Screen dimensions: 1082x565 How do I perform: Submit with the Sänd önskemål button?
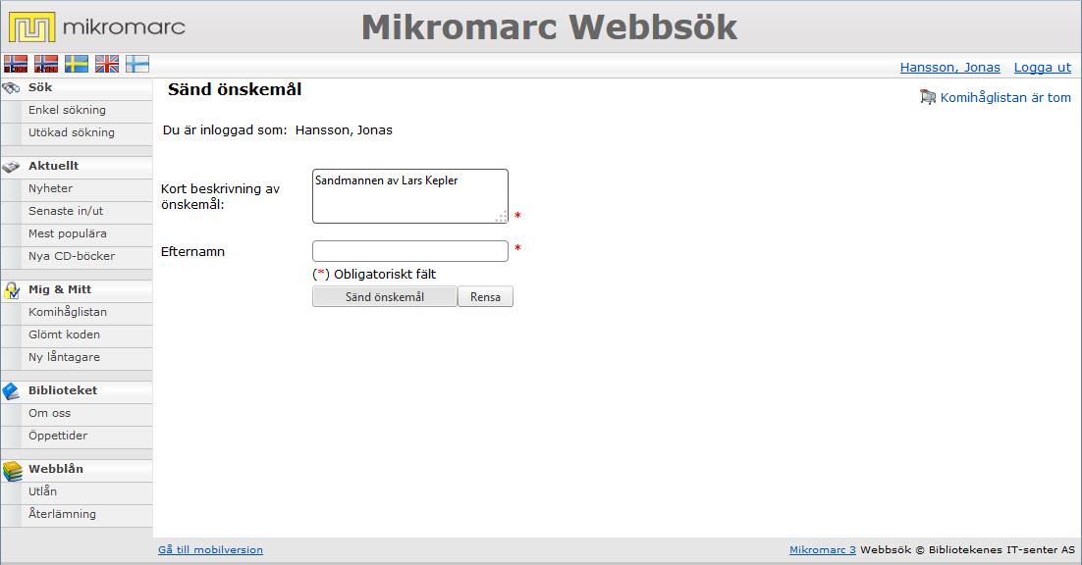(384, 297)
